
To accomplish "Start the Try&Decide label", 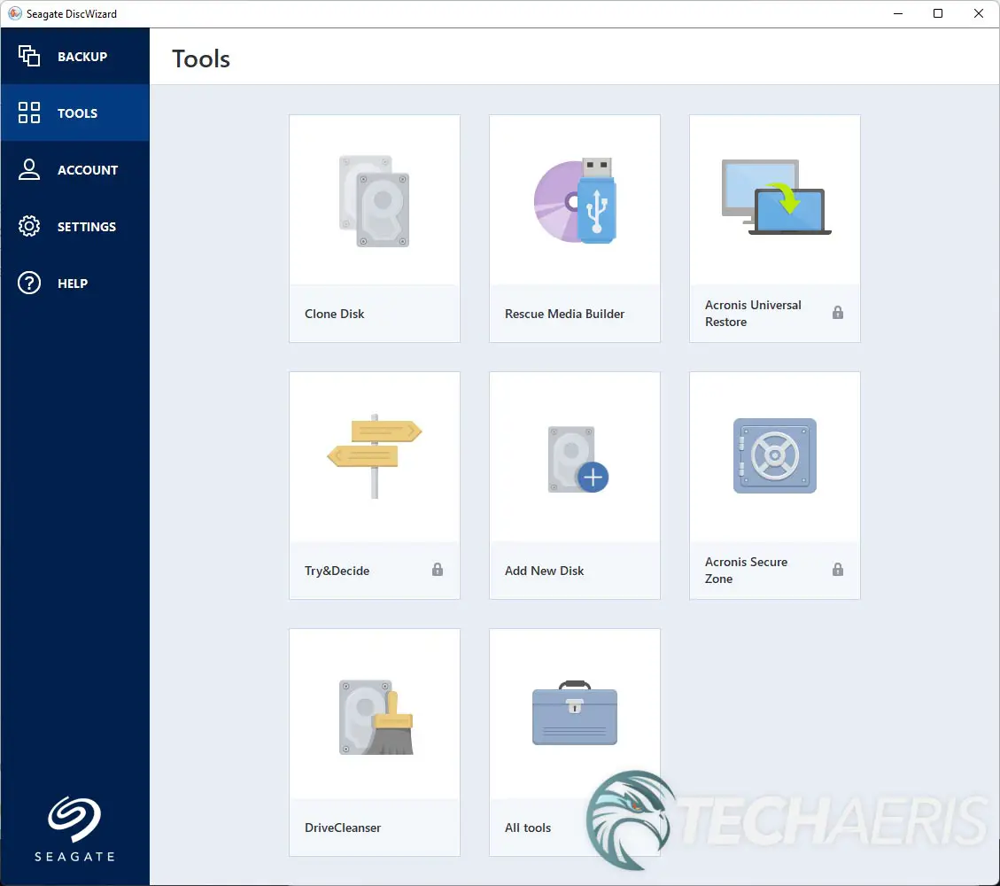I will (x=337, y=571).
